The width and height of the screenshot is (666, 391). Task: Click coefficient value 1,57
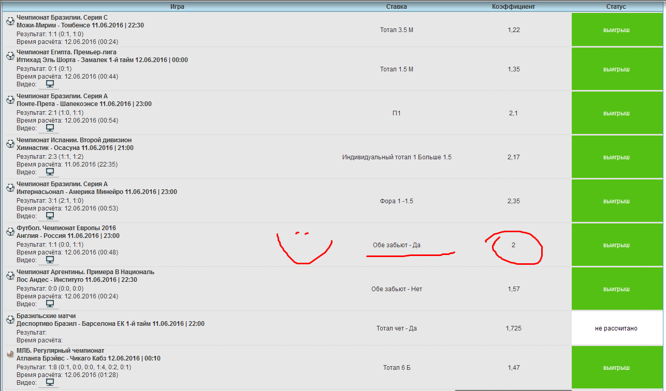point(513,289)
